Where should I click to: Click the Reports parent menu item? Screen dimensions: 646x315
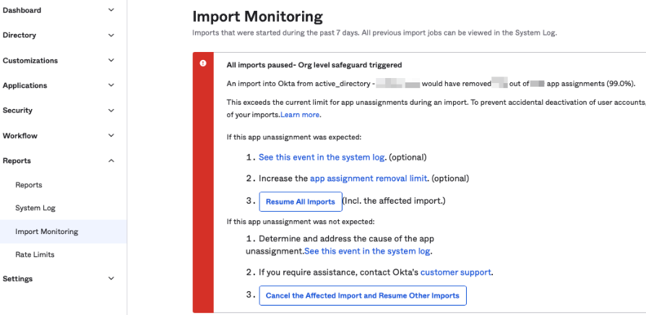point(17,160)
